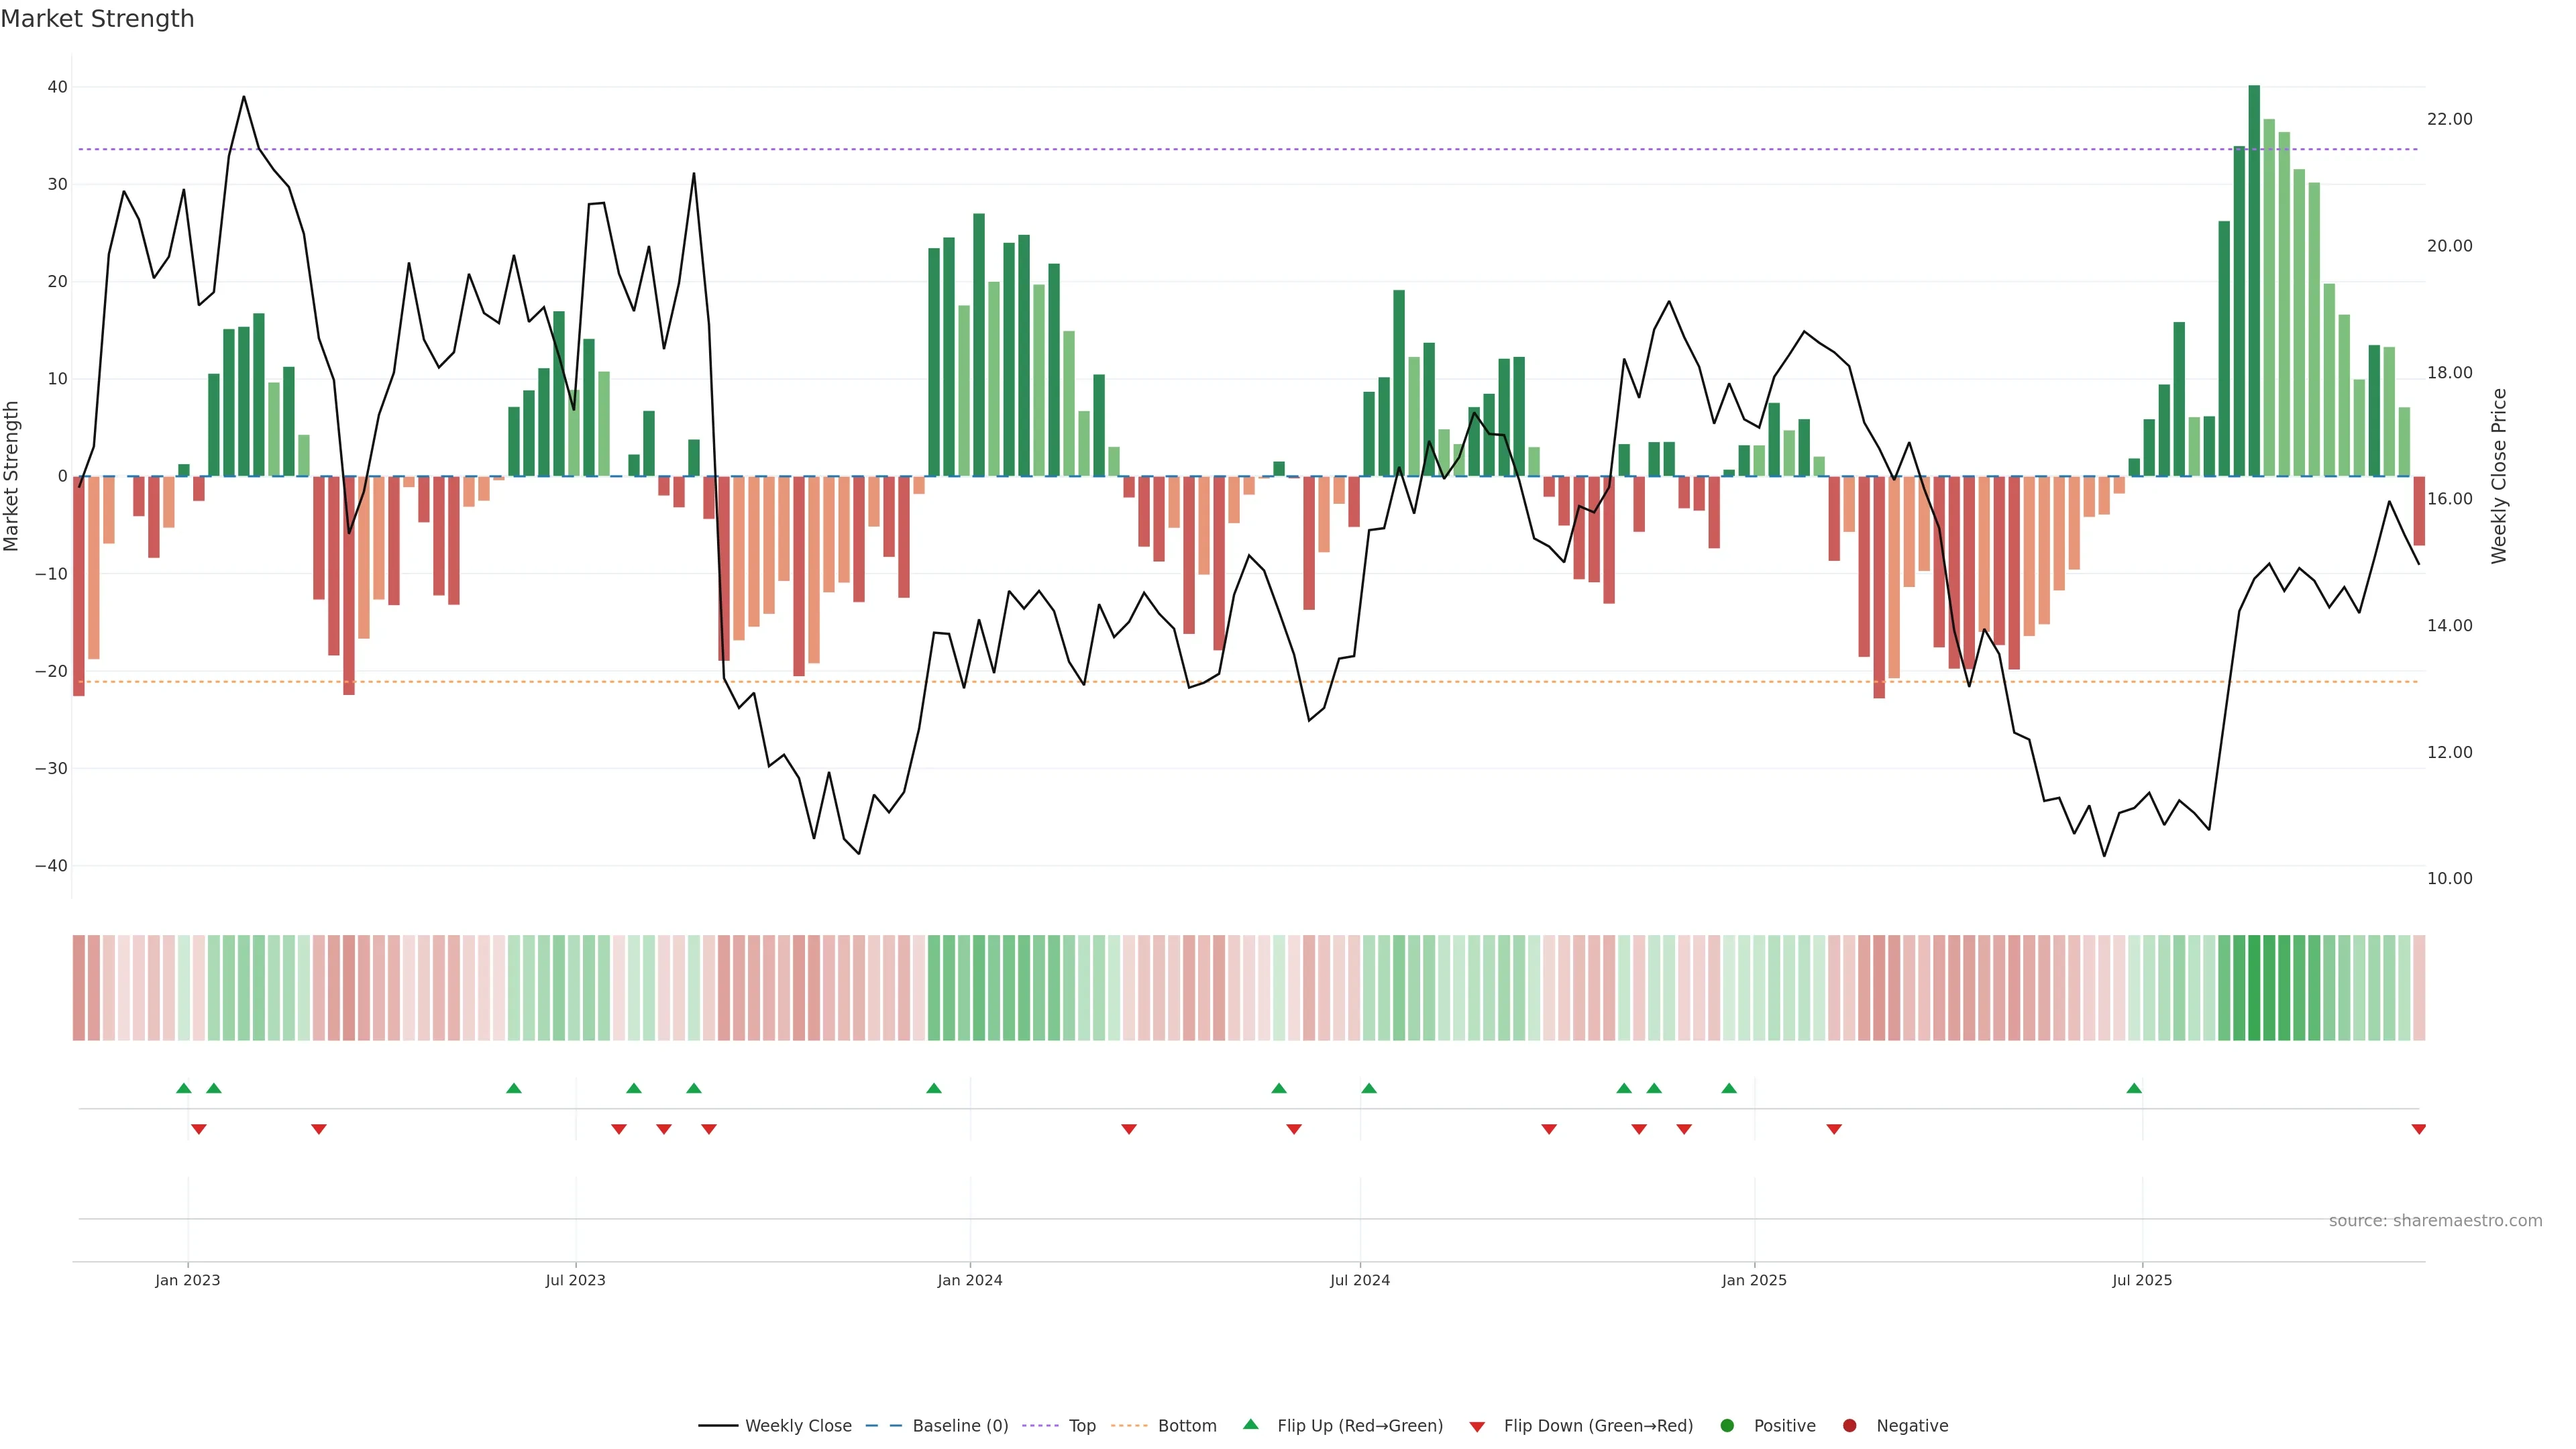The image size is (2576, 1449).
Task: Click the Jan 2024 x-axis label
Action: pyautogui.click(x=969, y=1280)
